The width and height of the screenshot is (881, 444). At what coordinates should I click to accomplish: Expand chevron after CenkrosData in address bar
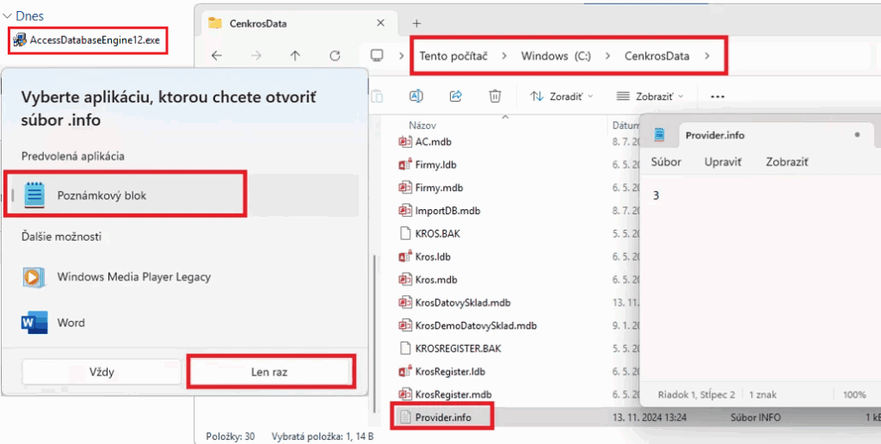pyautogui.click(x=707, y=56)
